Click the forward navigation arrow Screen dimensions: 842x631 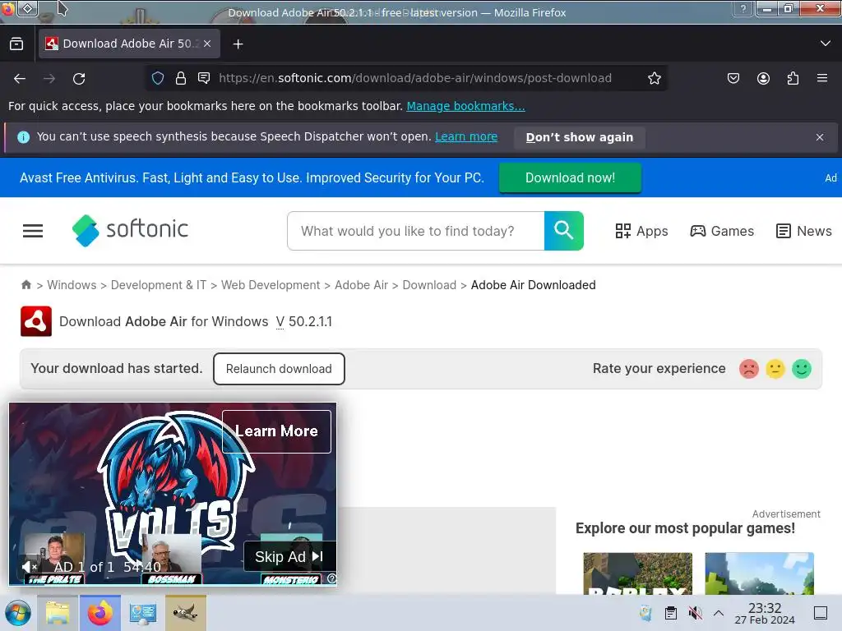click(49, 79)
